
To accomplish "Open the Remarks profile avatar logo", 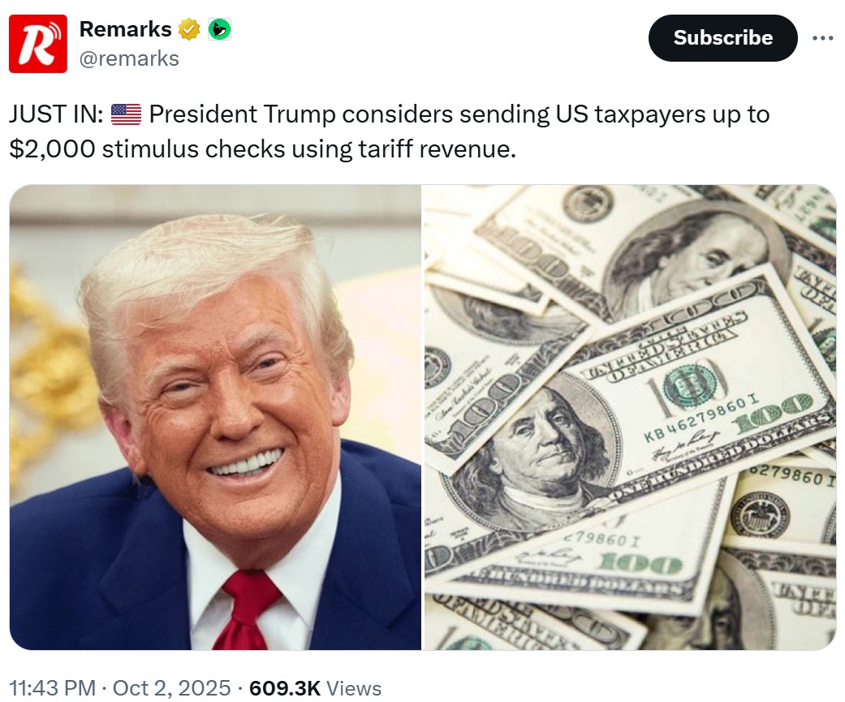I will [x=37, y=44].
